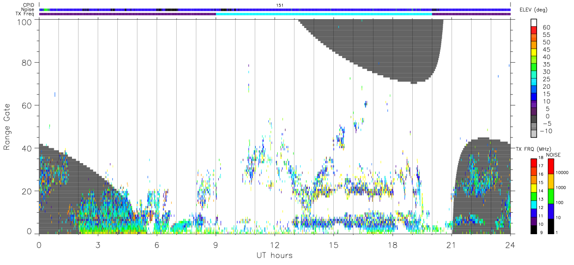Click the TX Freq row label
The width and height of the screenshot is (574, 265).
[x=24, y=14]
